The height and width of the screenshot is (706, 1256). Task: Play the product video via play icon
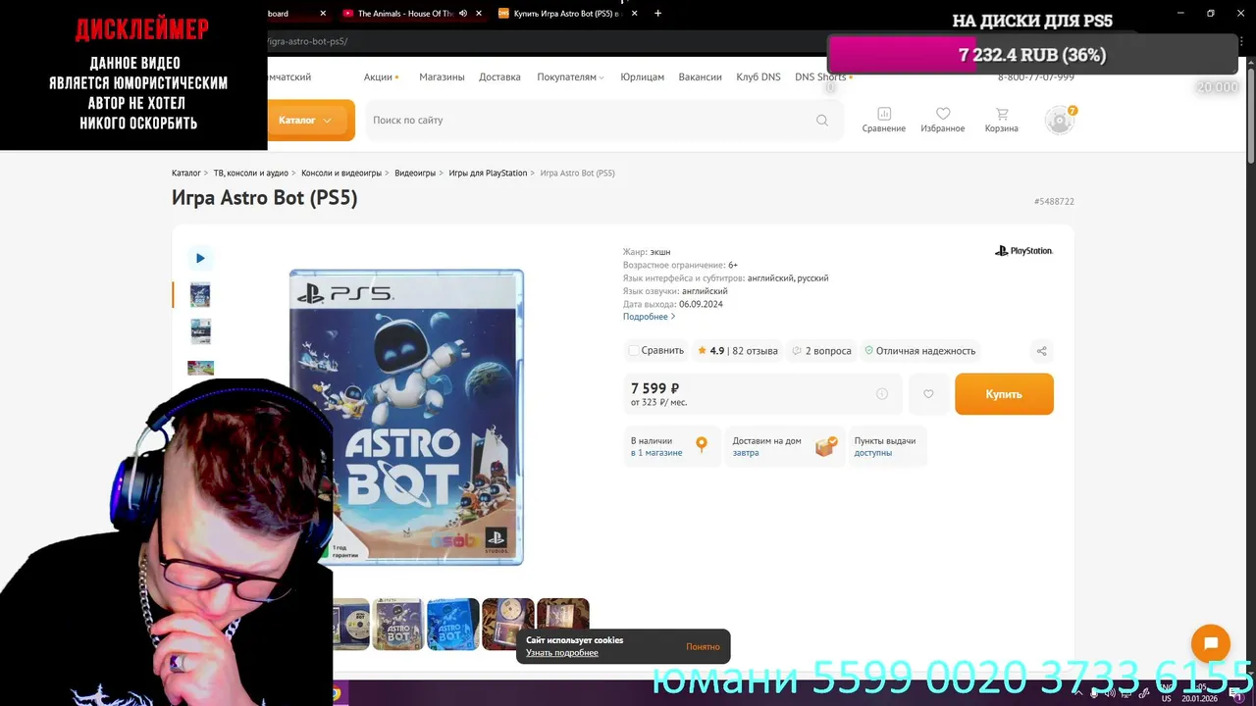200,258
